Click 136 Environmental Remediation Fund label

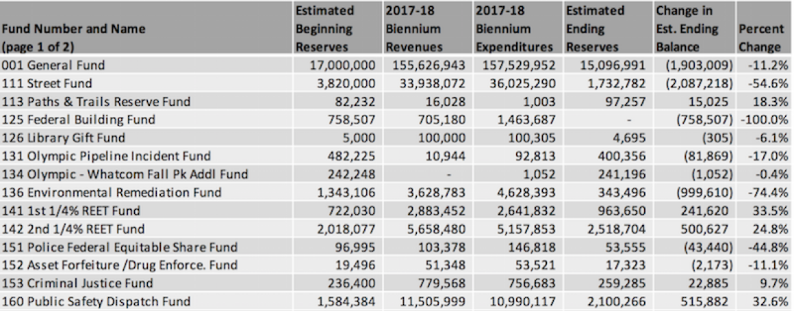(x=111, y=193)
